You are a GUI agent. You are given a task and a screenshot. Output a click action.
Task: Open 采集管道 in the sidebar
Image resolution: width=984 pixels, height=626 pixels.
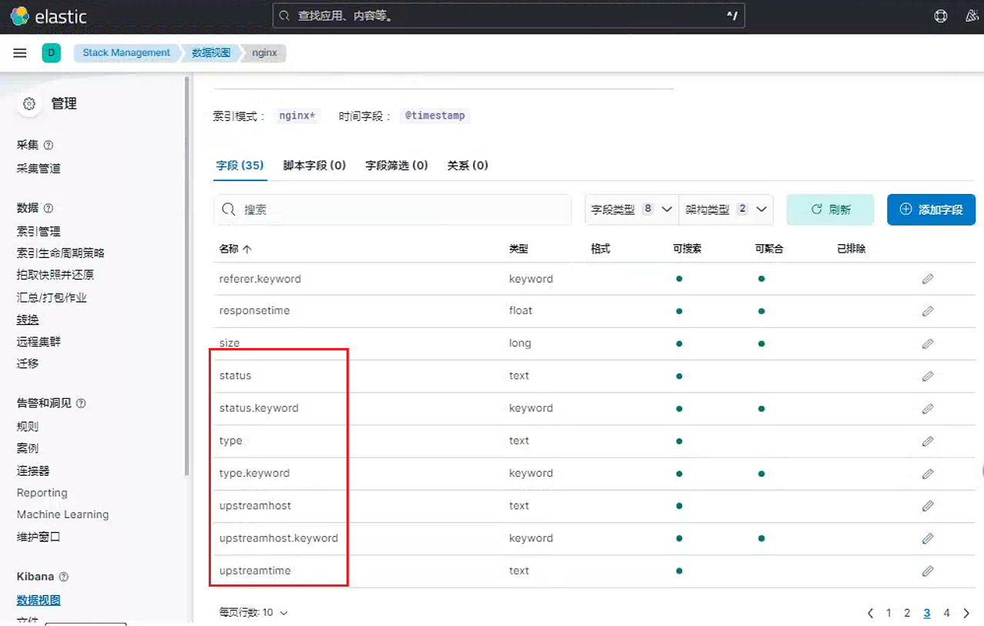[38, 168]
